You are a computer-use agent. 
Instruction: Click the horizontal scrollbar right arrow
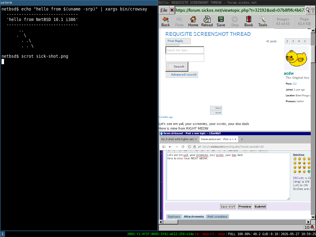tap(309, 222)
